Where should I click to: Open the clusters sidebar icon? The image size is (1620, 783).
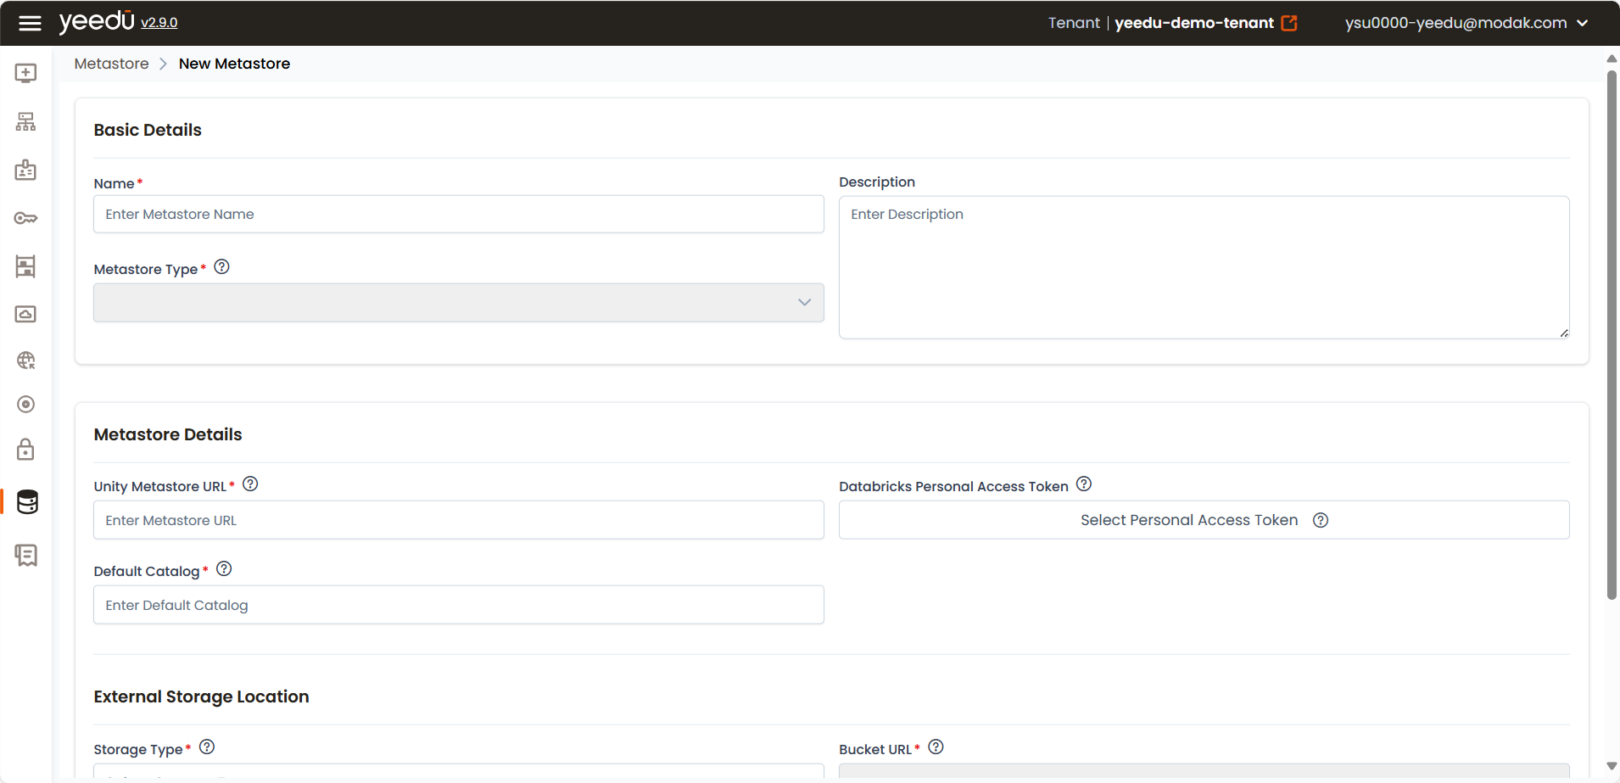click(26, 266)
